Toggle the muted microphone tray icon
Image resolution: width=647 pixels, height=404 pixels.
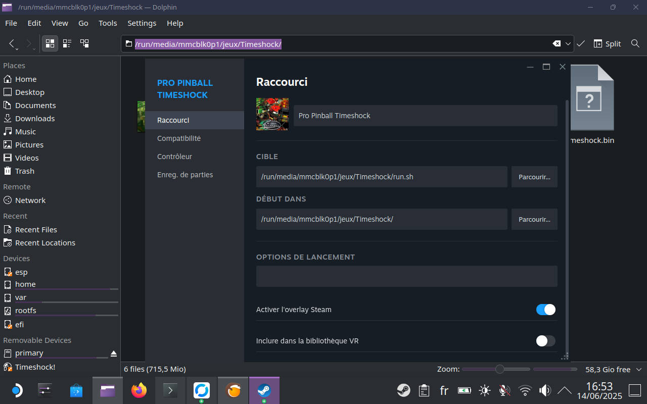[x=504, y=390]
